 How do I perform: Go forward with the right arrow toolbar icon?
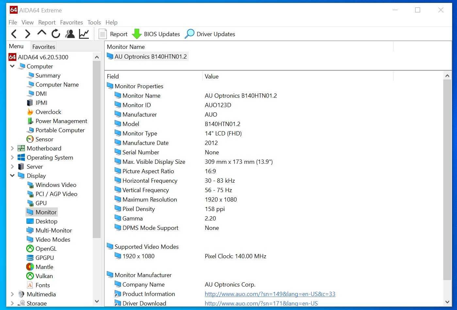[x=28, y=34]
